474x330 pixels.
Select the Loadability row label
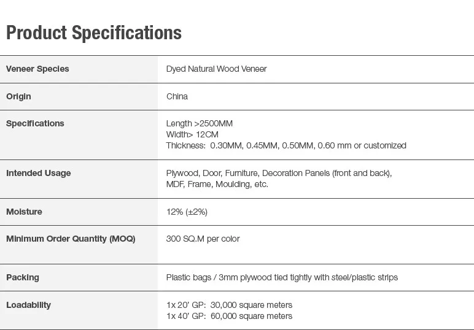pos(28,305)
